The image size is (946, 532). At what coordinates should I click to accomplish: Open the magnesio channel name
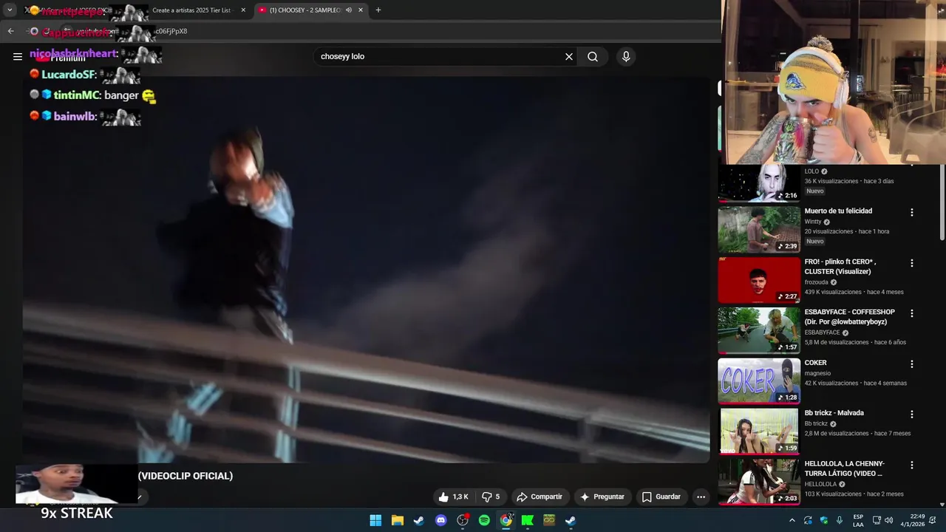(x=817, y=373)
